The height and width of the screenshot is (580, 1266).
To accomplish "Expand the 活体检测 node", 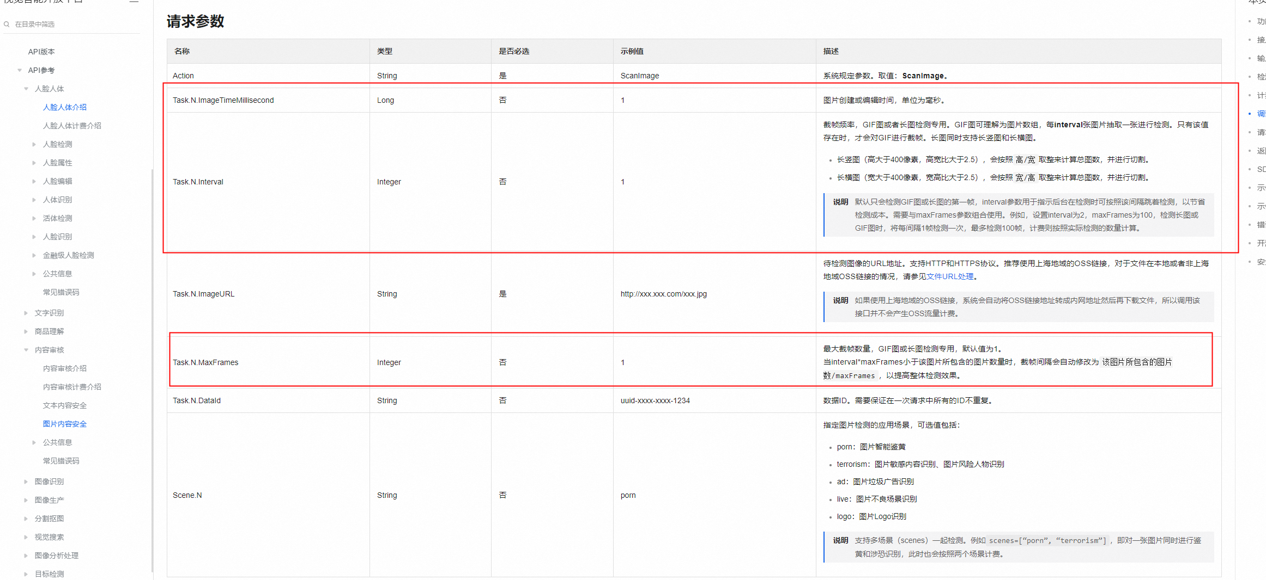I will [x=34, y=218].
